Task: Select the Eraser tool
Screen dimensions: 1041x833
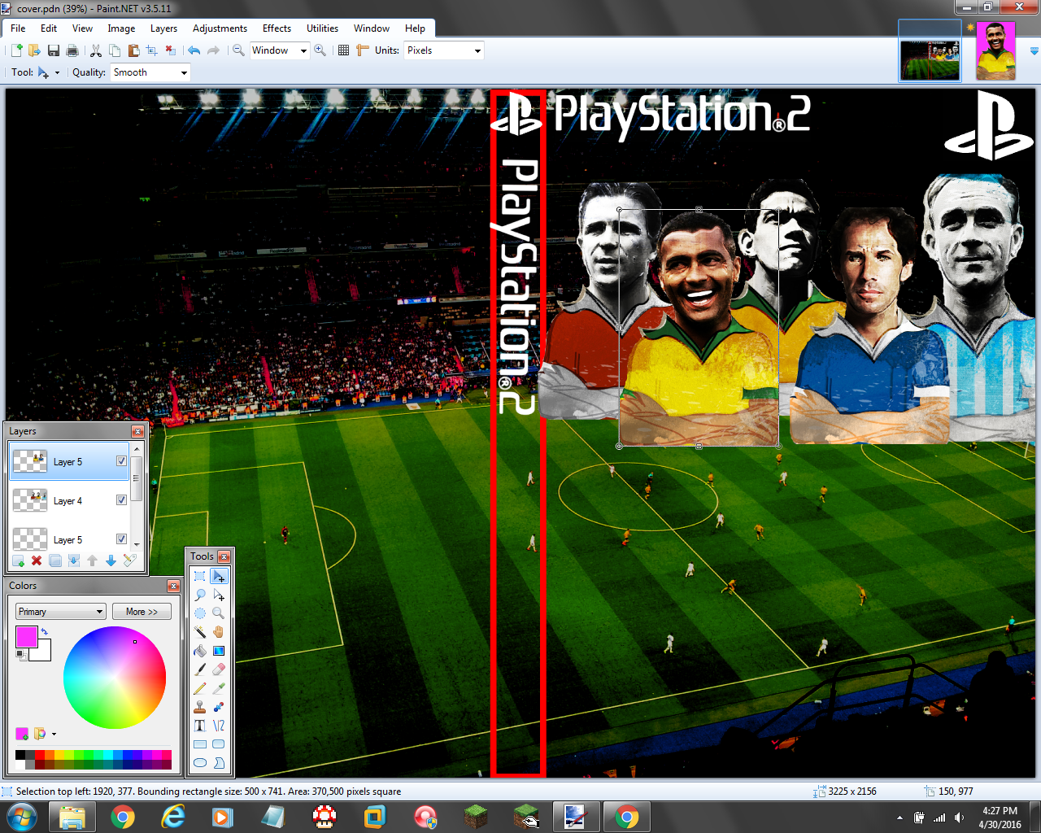Action: (x=220, y=669)
